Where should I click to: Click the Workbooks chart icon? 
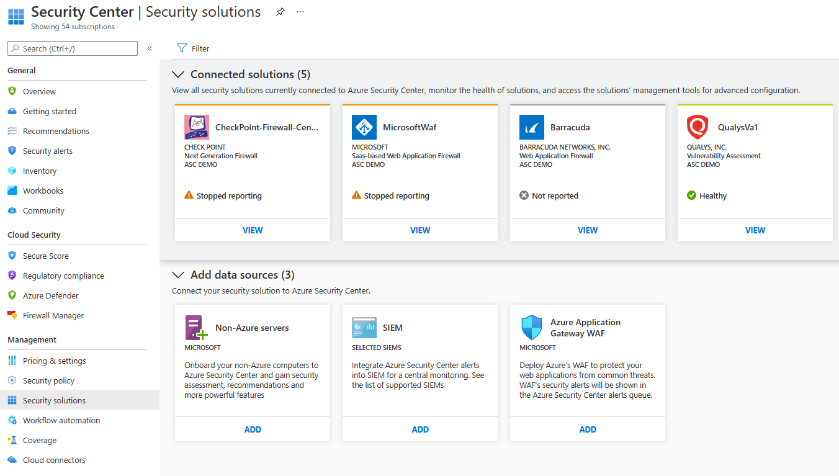(x=12, y=191)
